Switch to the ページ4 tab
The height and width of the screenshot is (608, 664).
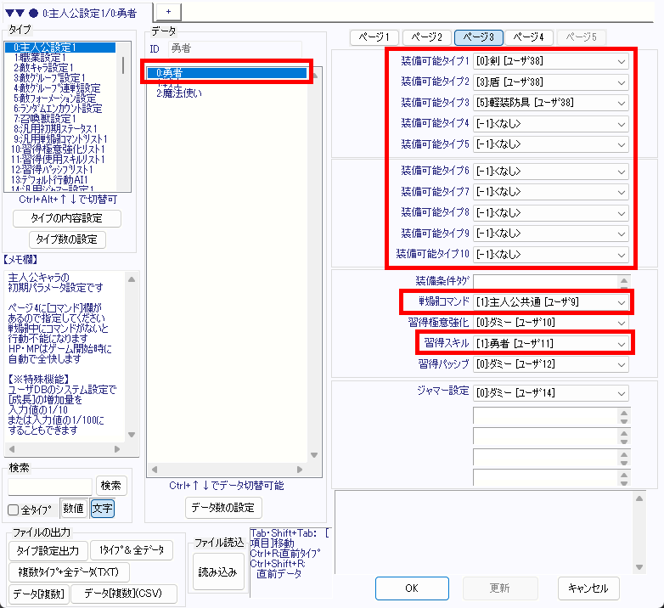point(532,37)
